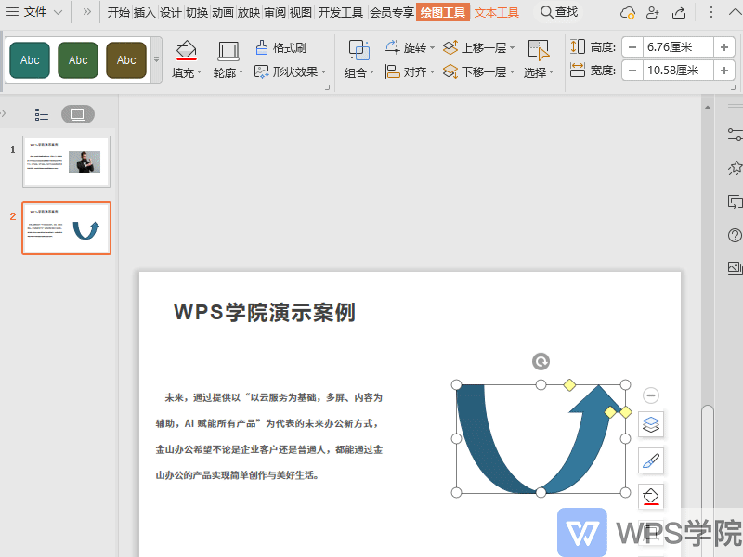Open the sidebar picture library icon
Viewport: 743px width, 557px height.
(735, 267)
